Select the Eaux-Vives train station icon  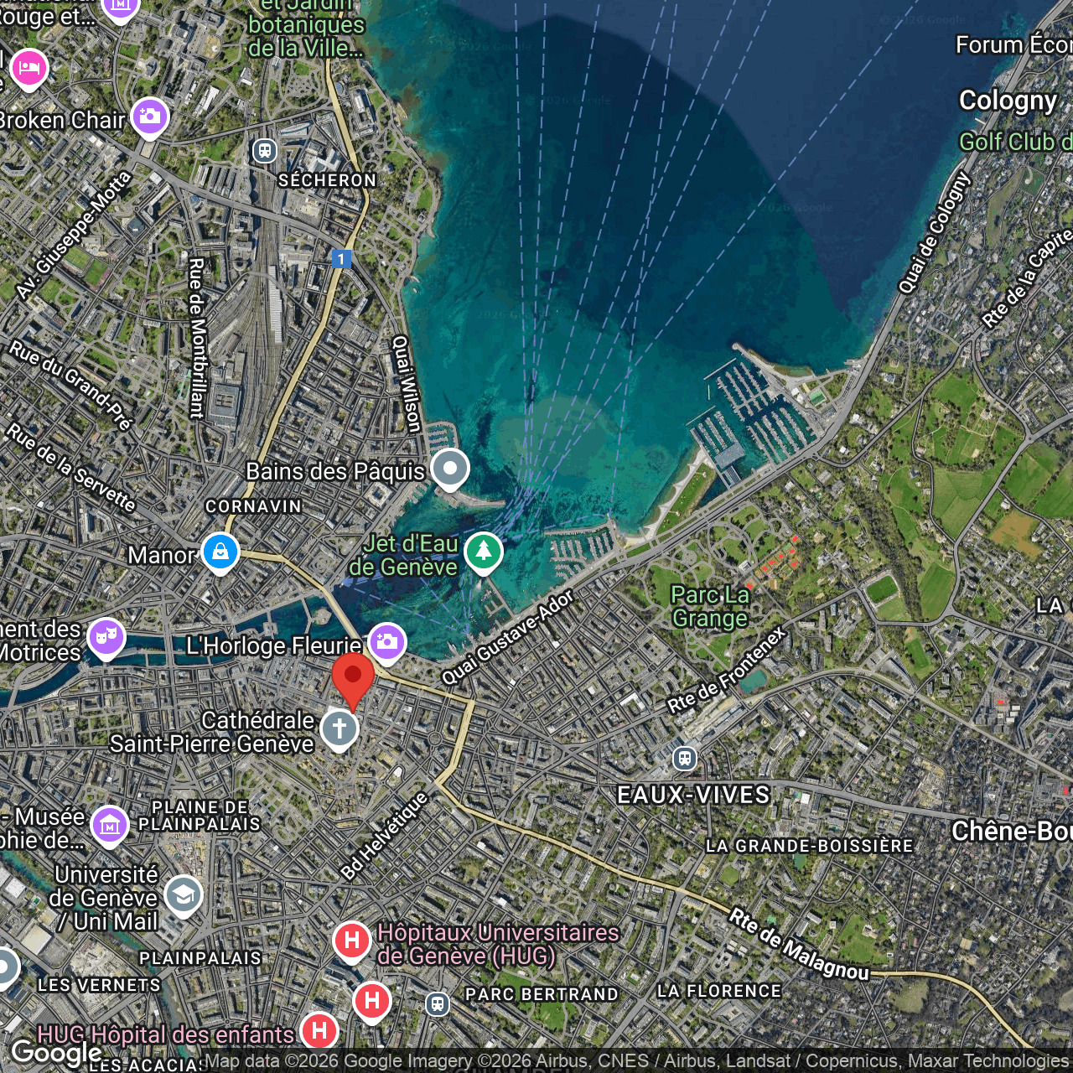685,759
